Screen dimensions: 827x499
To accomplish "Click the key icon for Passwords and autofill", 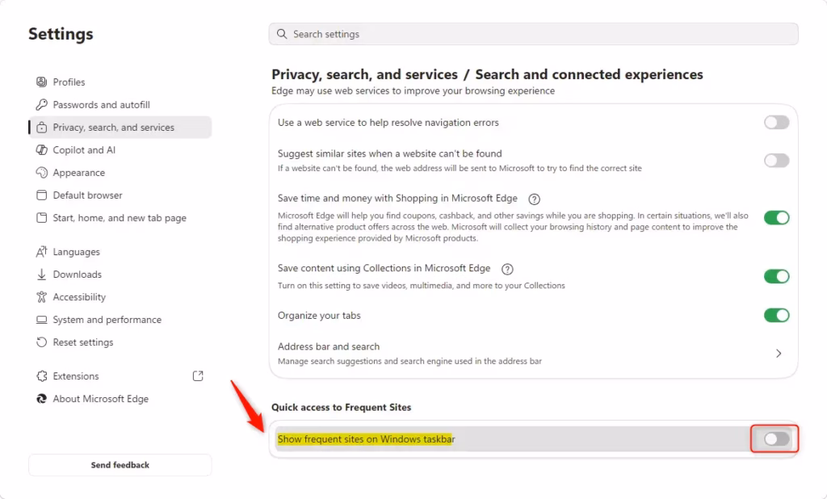I will (x=41, y=104).
